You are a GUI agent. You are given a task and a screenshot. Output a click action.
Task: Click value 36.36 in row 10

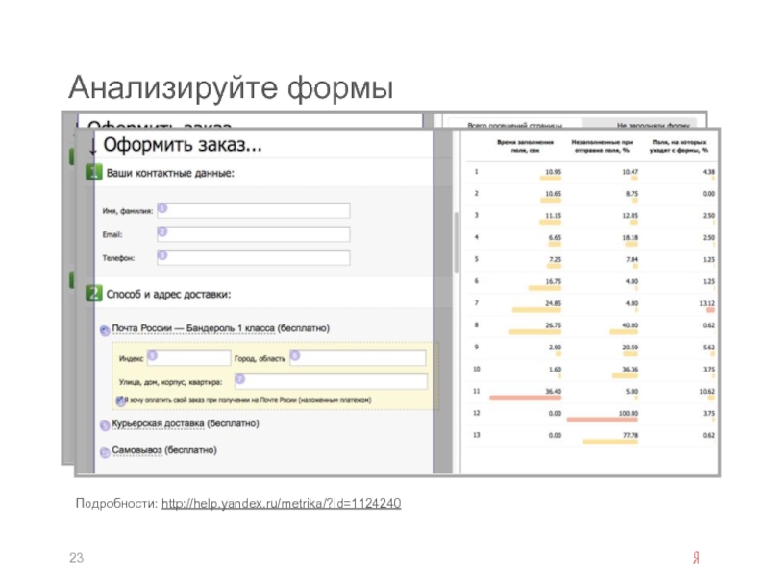pyautogui.click(x=631, y=370)
